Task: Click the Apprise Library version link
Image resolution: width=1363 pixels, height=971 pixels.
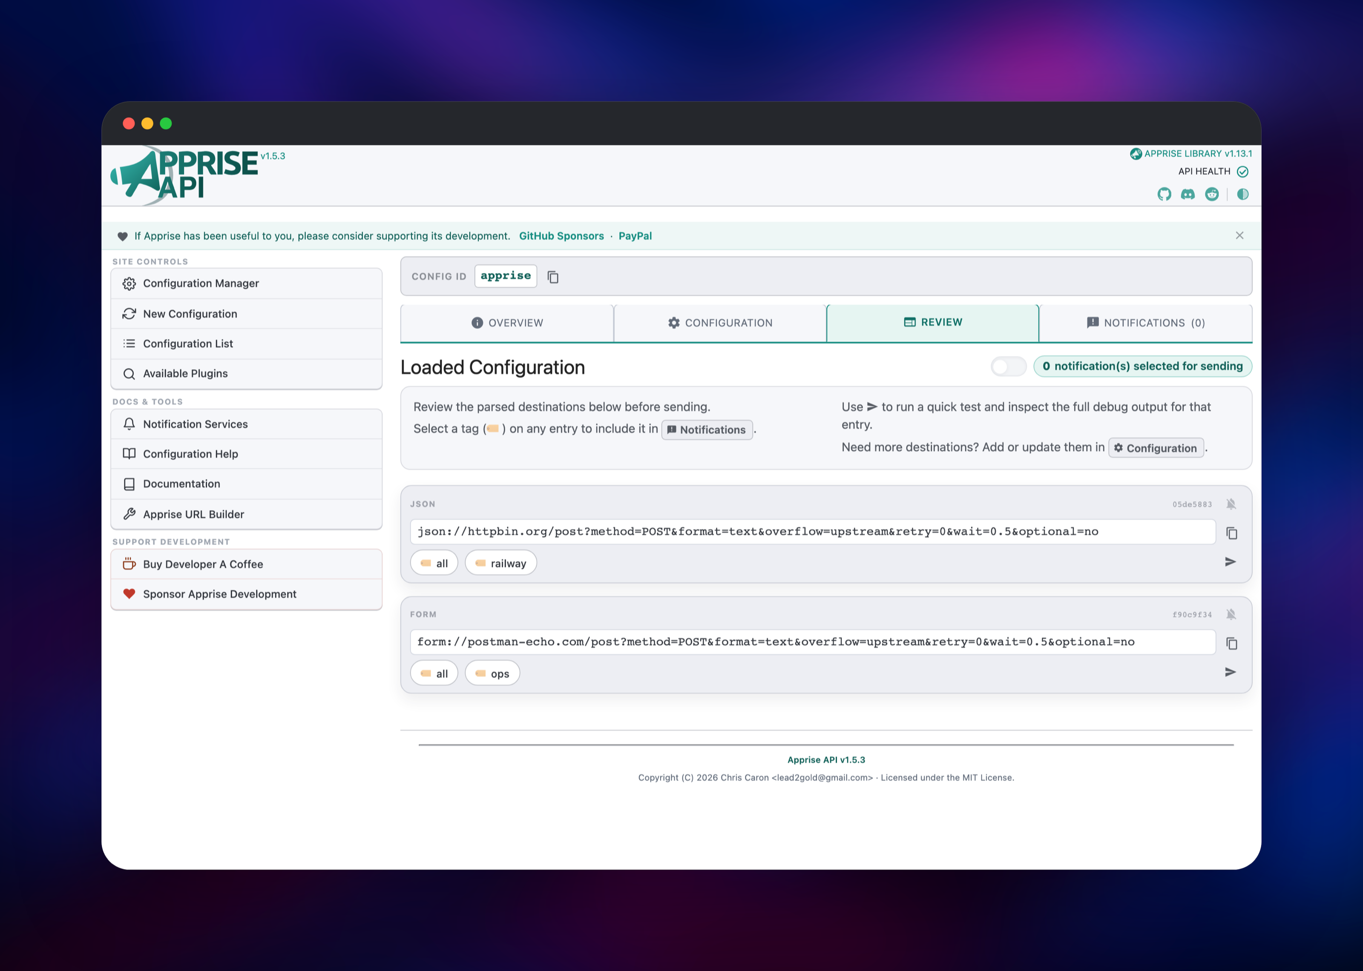Action: [x=1191, y=154]
